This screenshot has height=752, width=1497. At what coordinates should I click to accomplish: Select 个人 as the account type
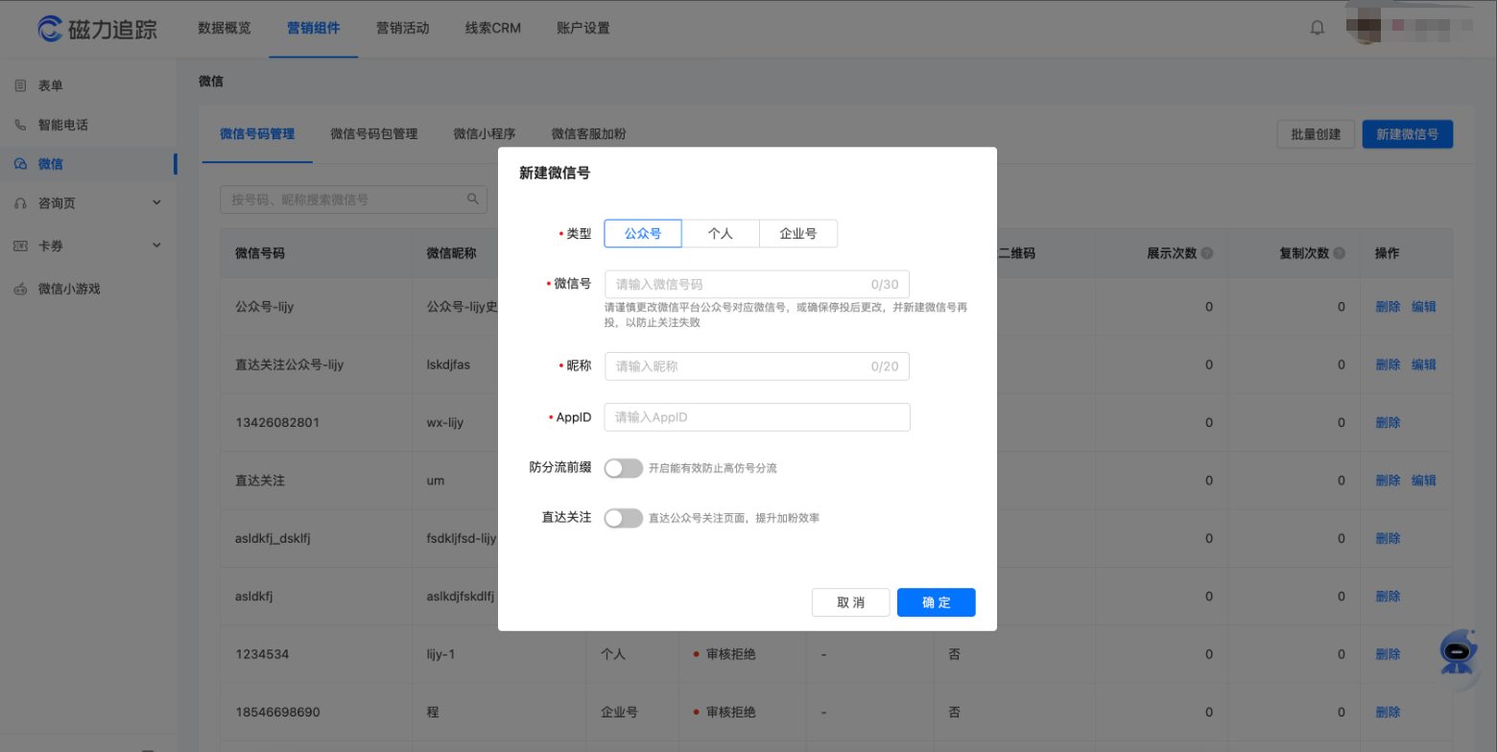coord(721,233)
